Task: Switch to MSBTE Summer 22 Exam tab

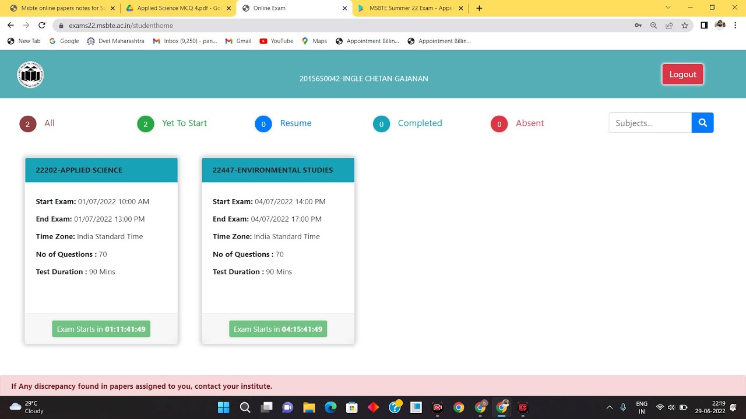Action: 411,8
